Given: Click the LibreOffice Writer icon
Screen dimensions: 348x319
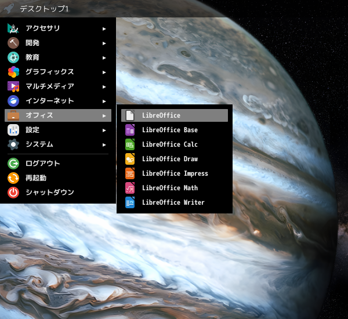Looking at the screenshot, I should 130,202.
